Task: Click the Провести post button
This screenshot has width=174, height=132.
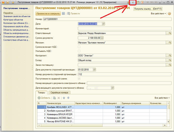Action: (74, 14)
